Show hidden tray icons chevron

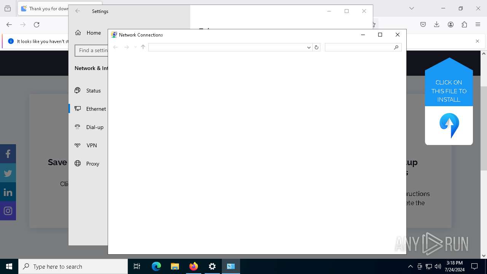[410, 266]
